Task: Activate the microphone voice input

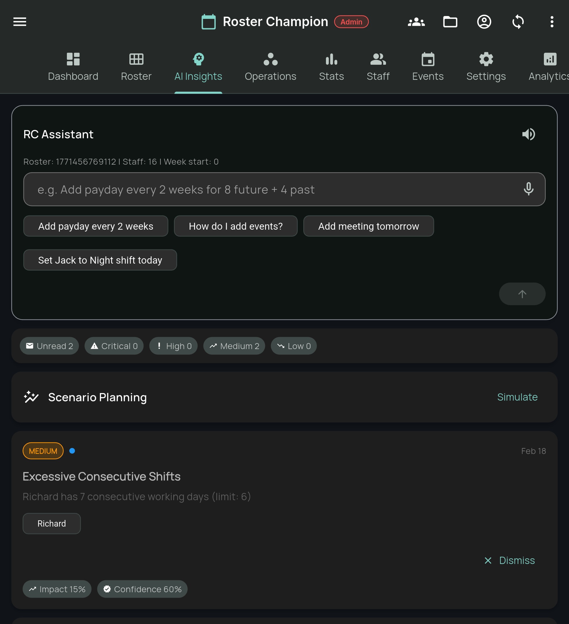Action: [x=528, y=189]
